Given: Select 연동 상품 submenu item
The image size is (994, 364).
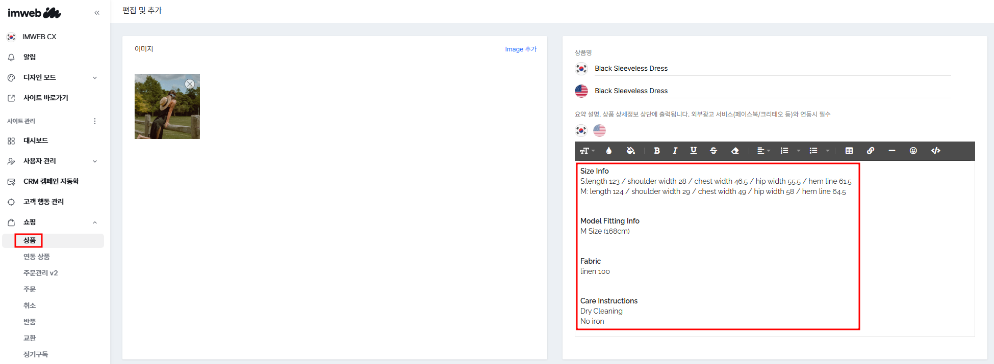Looking at the screenshot, I should coord(37,257).
